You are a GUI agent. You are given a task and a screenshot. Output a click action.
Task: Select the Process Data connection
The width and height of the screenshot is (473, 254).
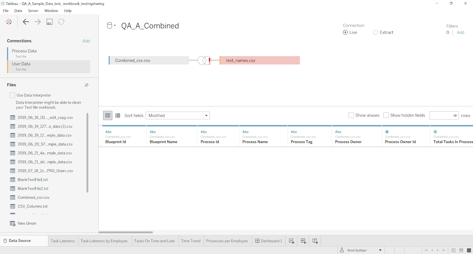click(49, 53)
